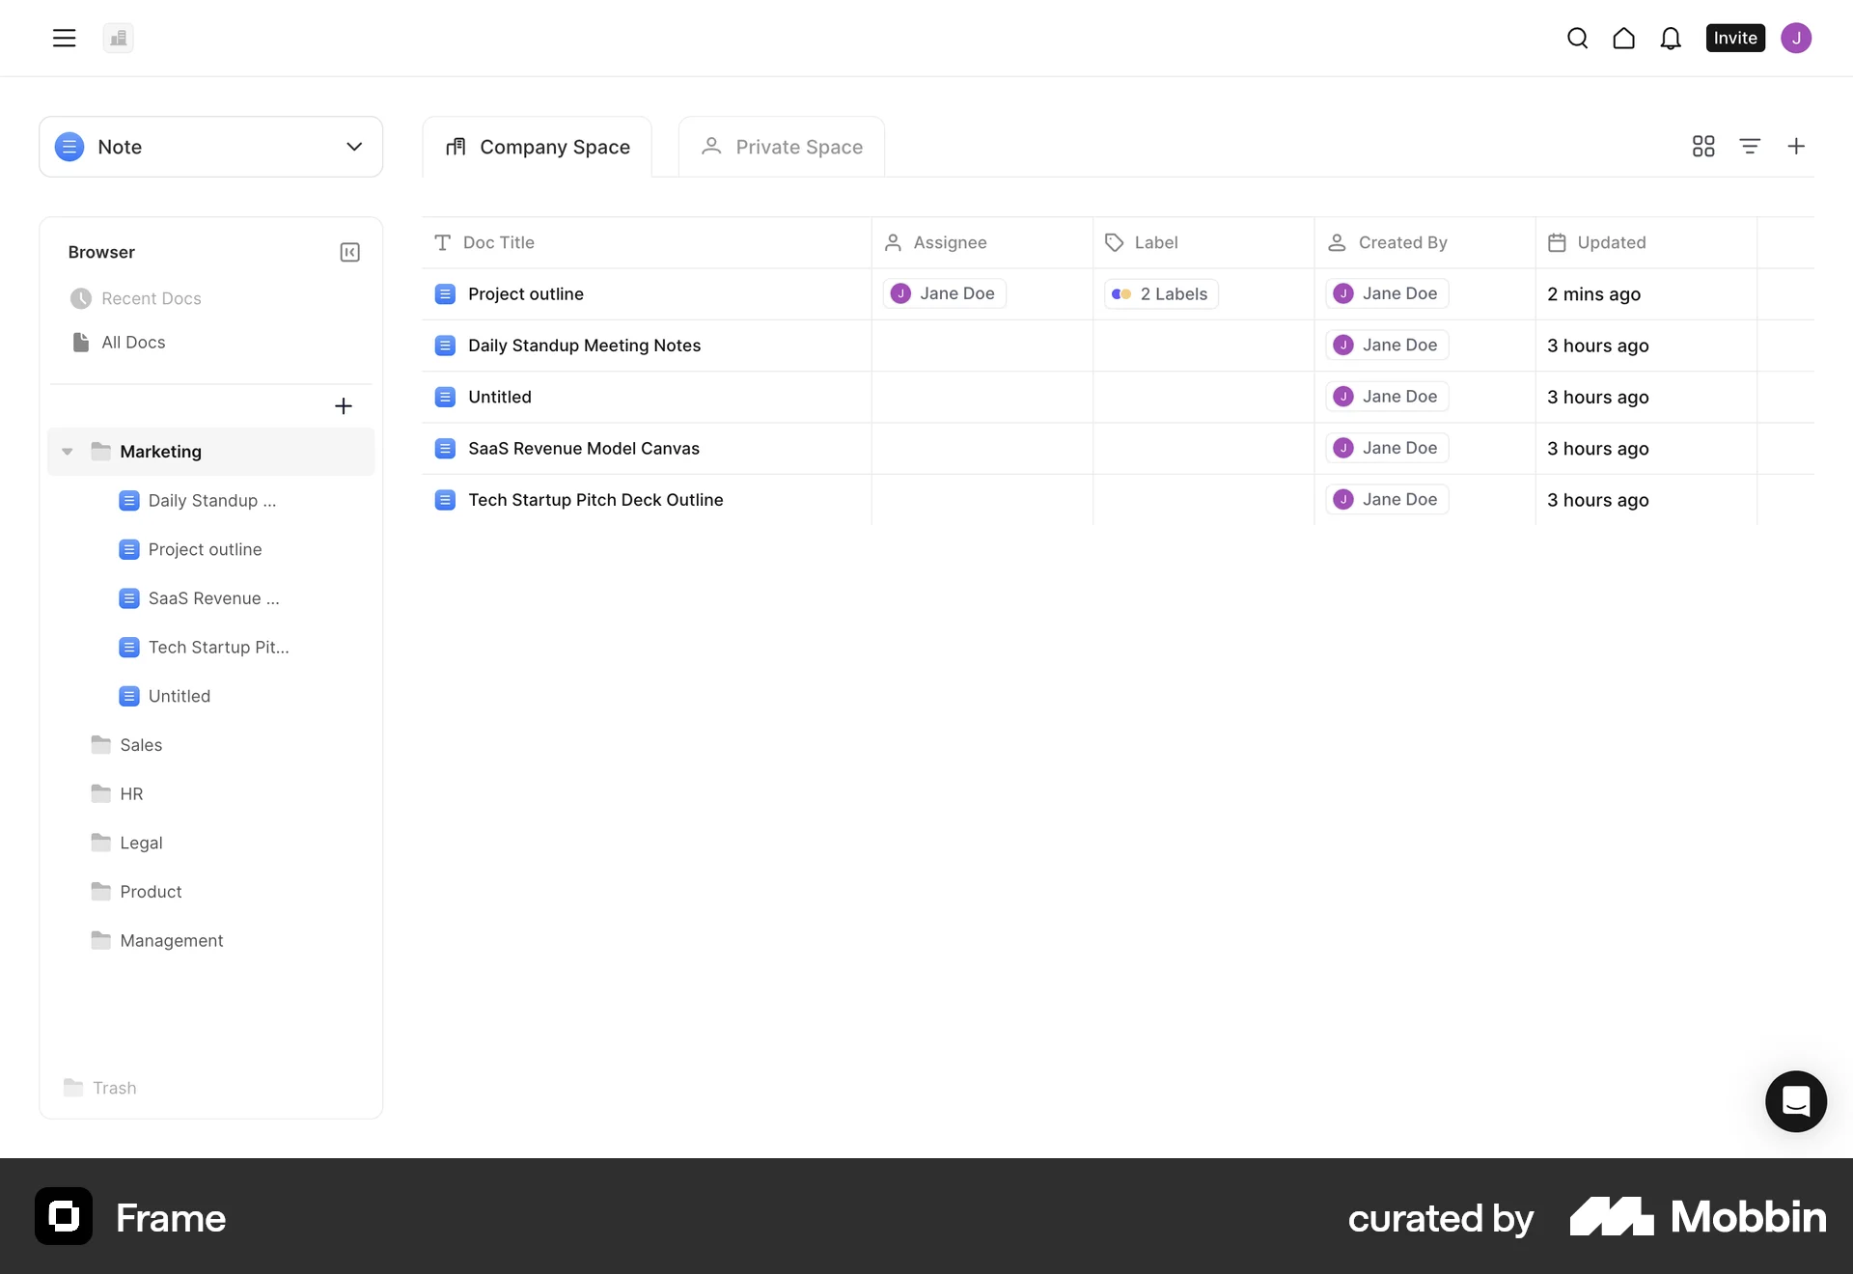Select the Company Space tab

[x=553, y=146]
